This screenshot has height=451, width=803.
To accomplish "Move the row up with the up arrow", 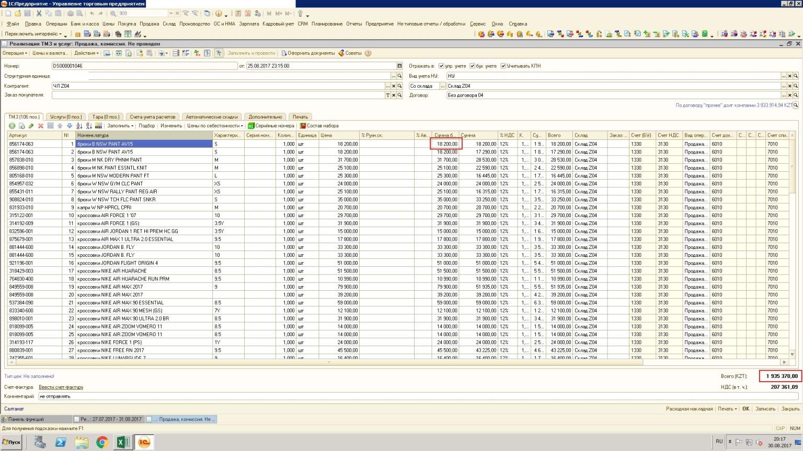I will [60, 126].
